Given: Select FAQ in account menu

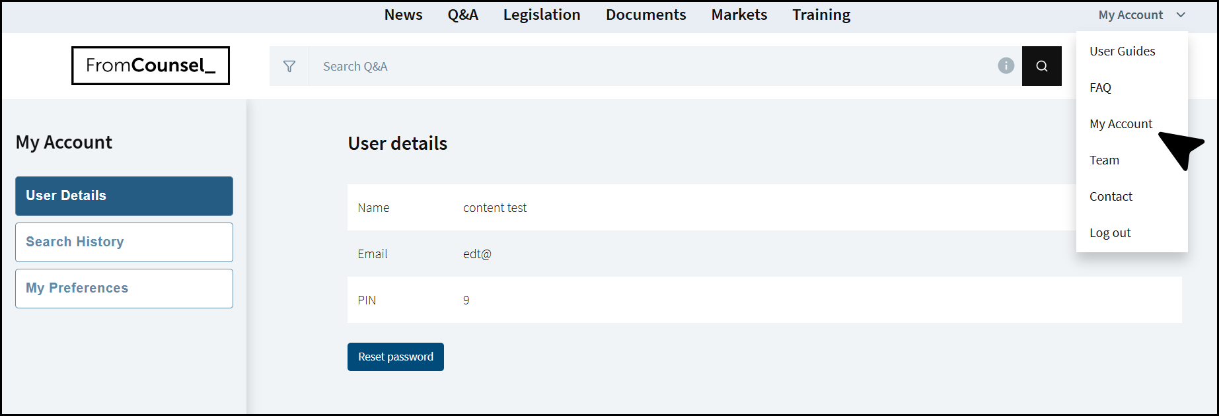Looking at the screenshot, I should point(1100,88).
